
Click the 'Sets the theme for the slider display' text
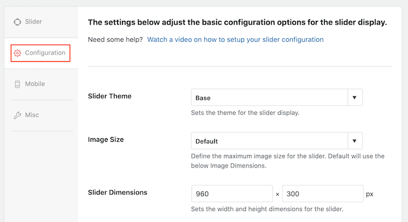pos(245,112)
